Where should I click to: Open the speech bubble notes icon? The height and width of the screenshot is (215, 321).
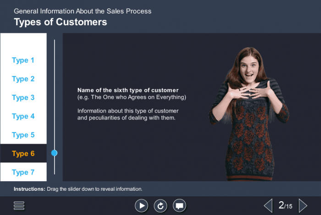tap(179, 206)
